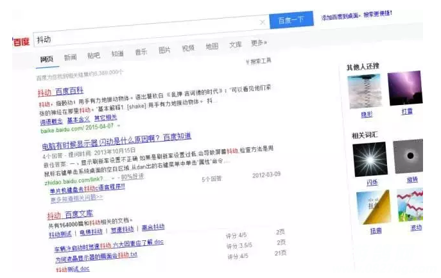The image size is (441, 278).
Task: Click the 打雷 lightning thumbnail
Action: click(x=405, y=88)
